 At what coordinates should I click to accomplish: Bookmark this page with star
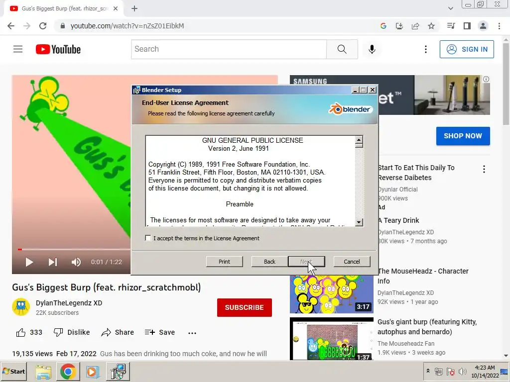pos(431,26)
